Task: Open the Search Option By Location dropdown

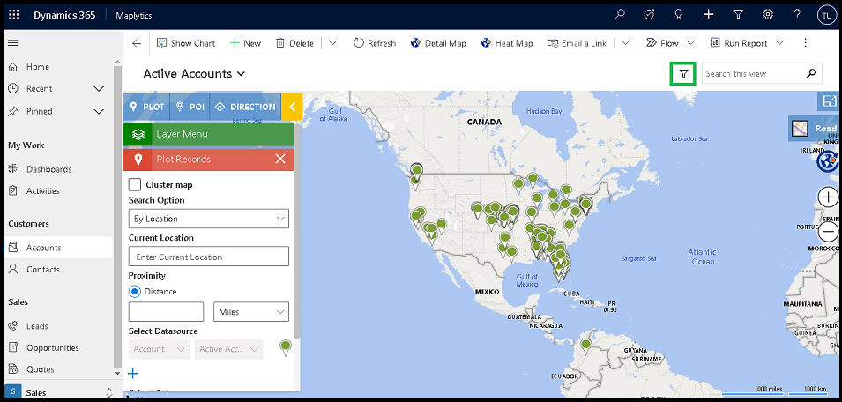Action: pyautogui.click(x=209, y=219)
